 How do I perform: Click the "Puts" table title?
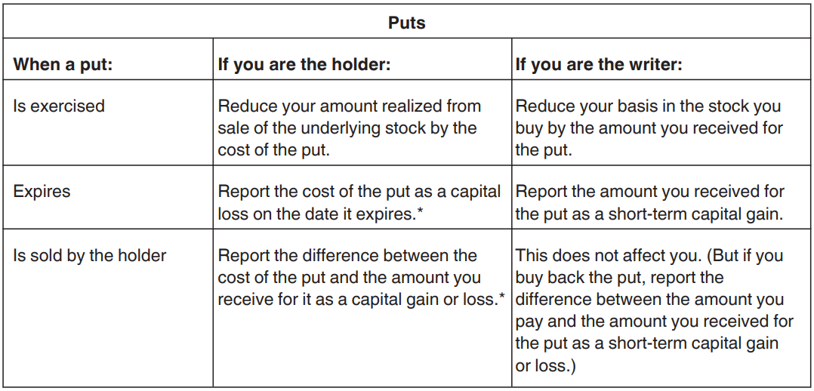[x=406, y=23]
